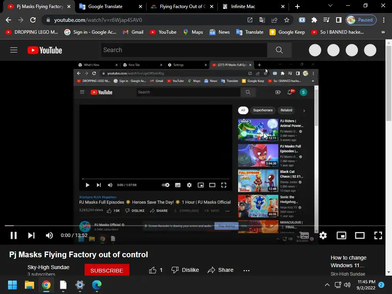
Task: Open Sky-High Sundae channel link
Action: [48, 267]
